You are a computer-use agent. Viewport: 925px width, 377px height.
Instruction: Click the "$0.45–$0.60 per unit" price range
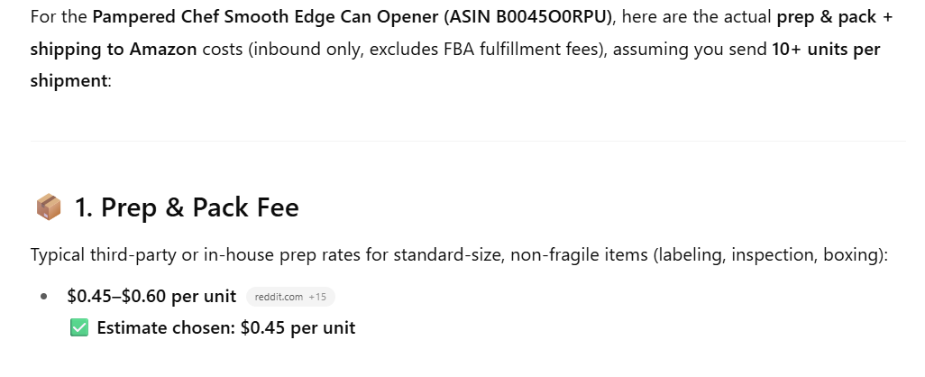click(x=151, y=296)
